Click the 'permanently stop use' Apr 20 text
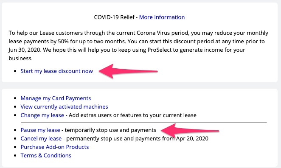The height and width of the screenshot is (168, 281). [x=137, y=138]
